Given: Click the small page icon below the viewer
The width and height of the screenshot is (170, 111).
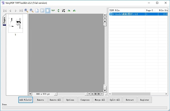Looking at the screenshot, I should pos(92,94).
